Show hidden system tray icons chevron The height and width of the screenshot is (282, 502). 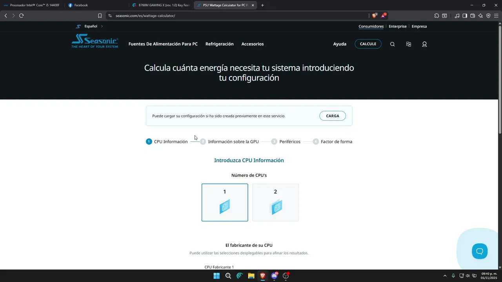coord(445,276)
